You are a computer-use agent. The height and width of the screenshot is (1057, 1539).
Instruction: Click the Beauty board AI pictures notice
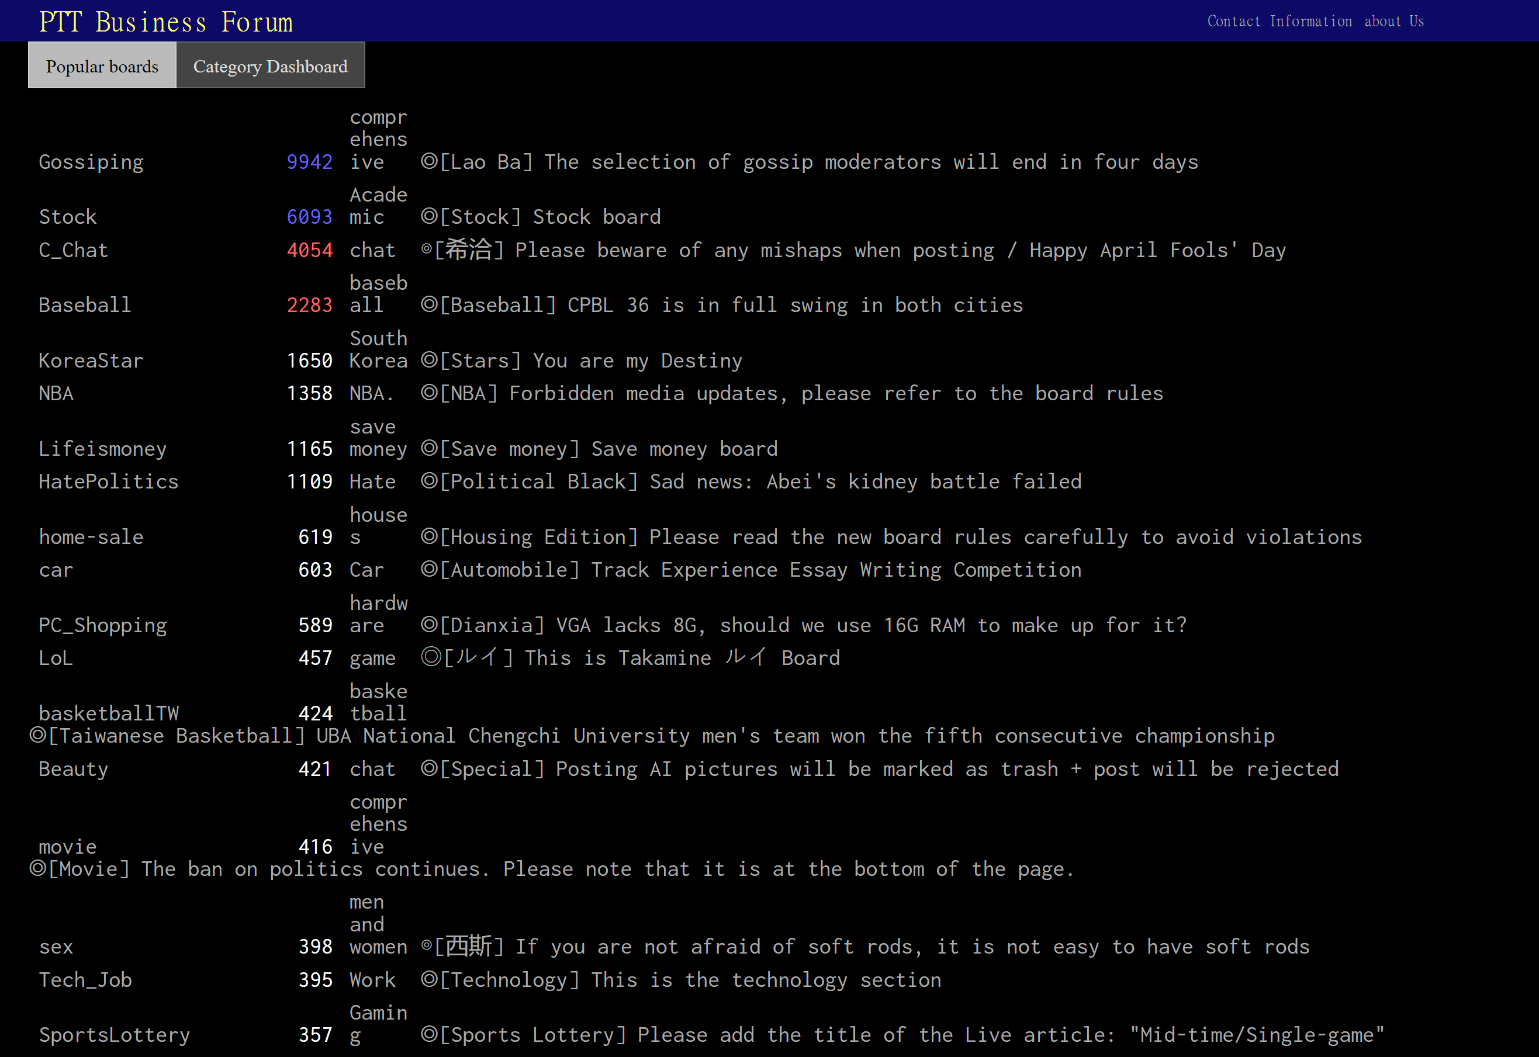click(x=880, y=769)
